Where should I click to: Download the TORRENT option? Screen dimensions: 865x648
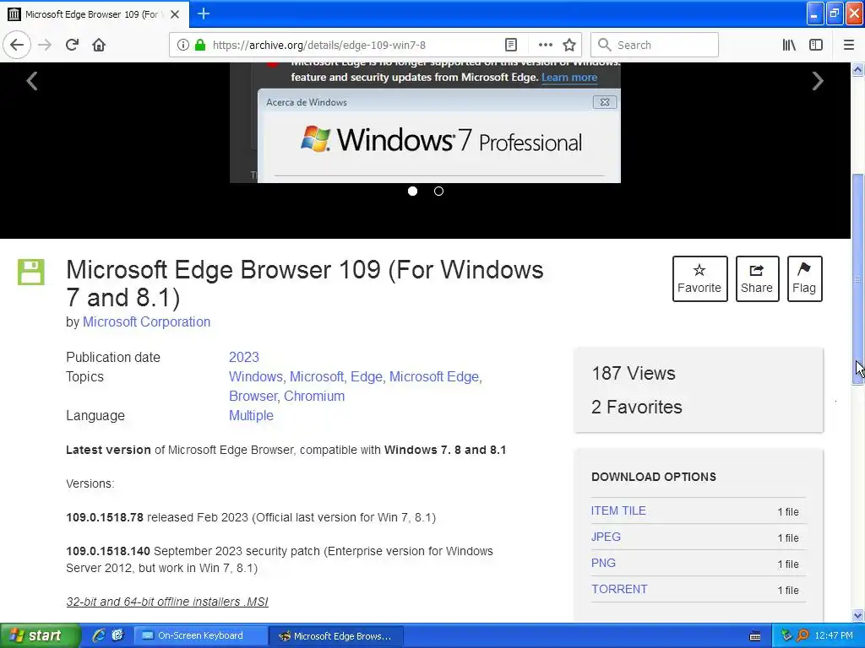(619, 589)
